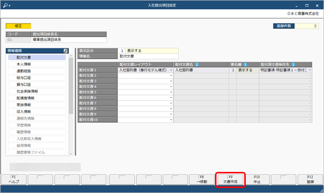Viewport: 324px width, 193px height.
Task: Click the 配付文書8 layout combo box
Action: click(145, 109)
